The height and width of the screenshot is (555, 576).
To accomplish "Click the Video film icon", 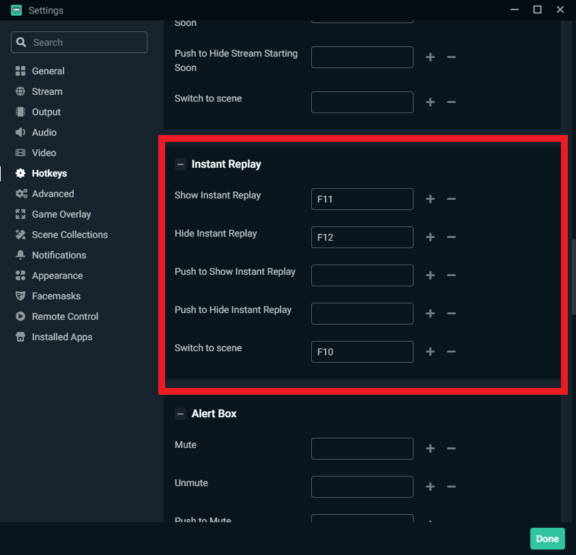I will coord(20,153).
